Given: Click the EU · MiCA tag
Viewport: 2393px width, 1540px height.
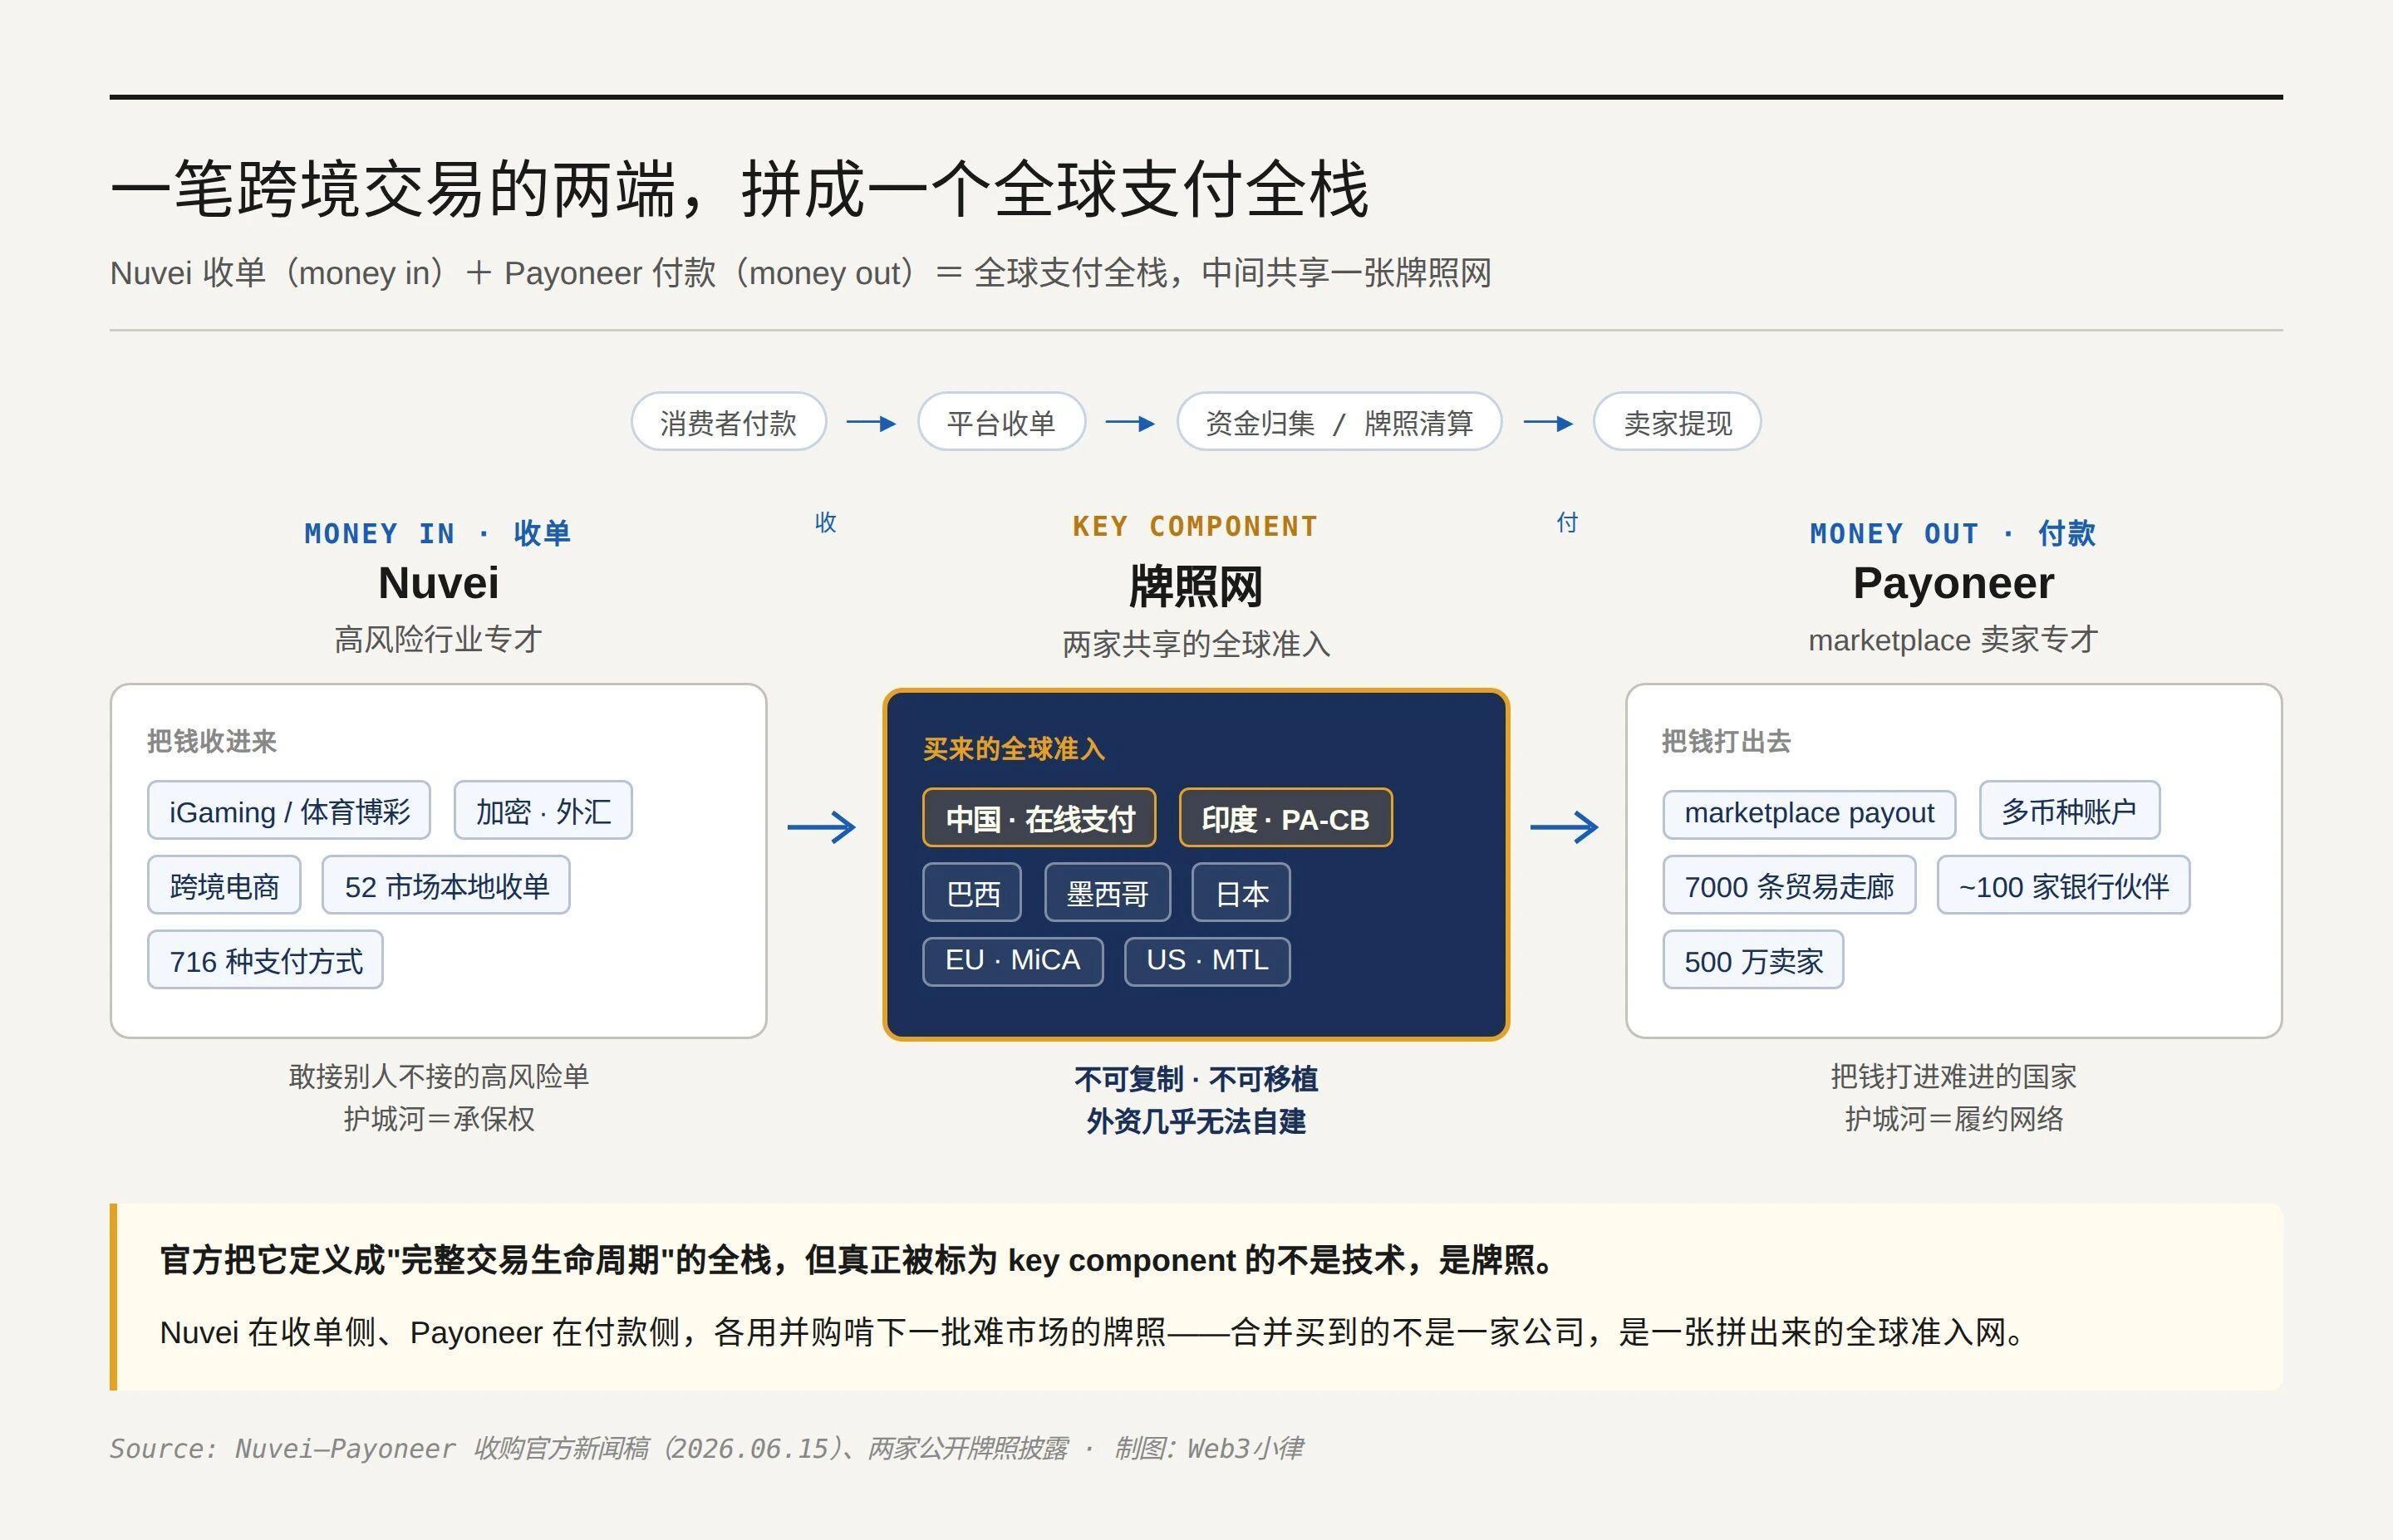Looking at the screenshot, I should [x=1013, y=961].
